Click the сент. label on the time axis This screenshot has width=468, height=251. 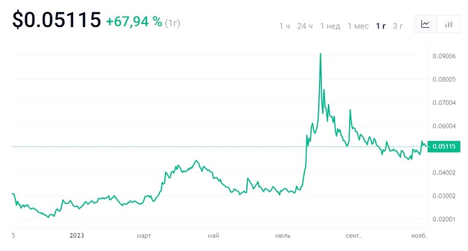pos(353,235)
